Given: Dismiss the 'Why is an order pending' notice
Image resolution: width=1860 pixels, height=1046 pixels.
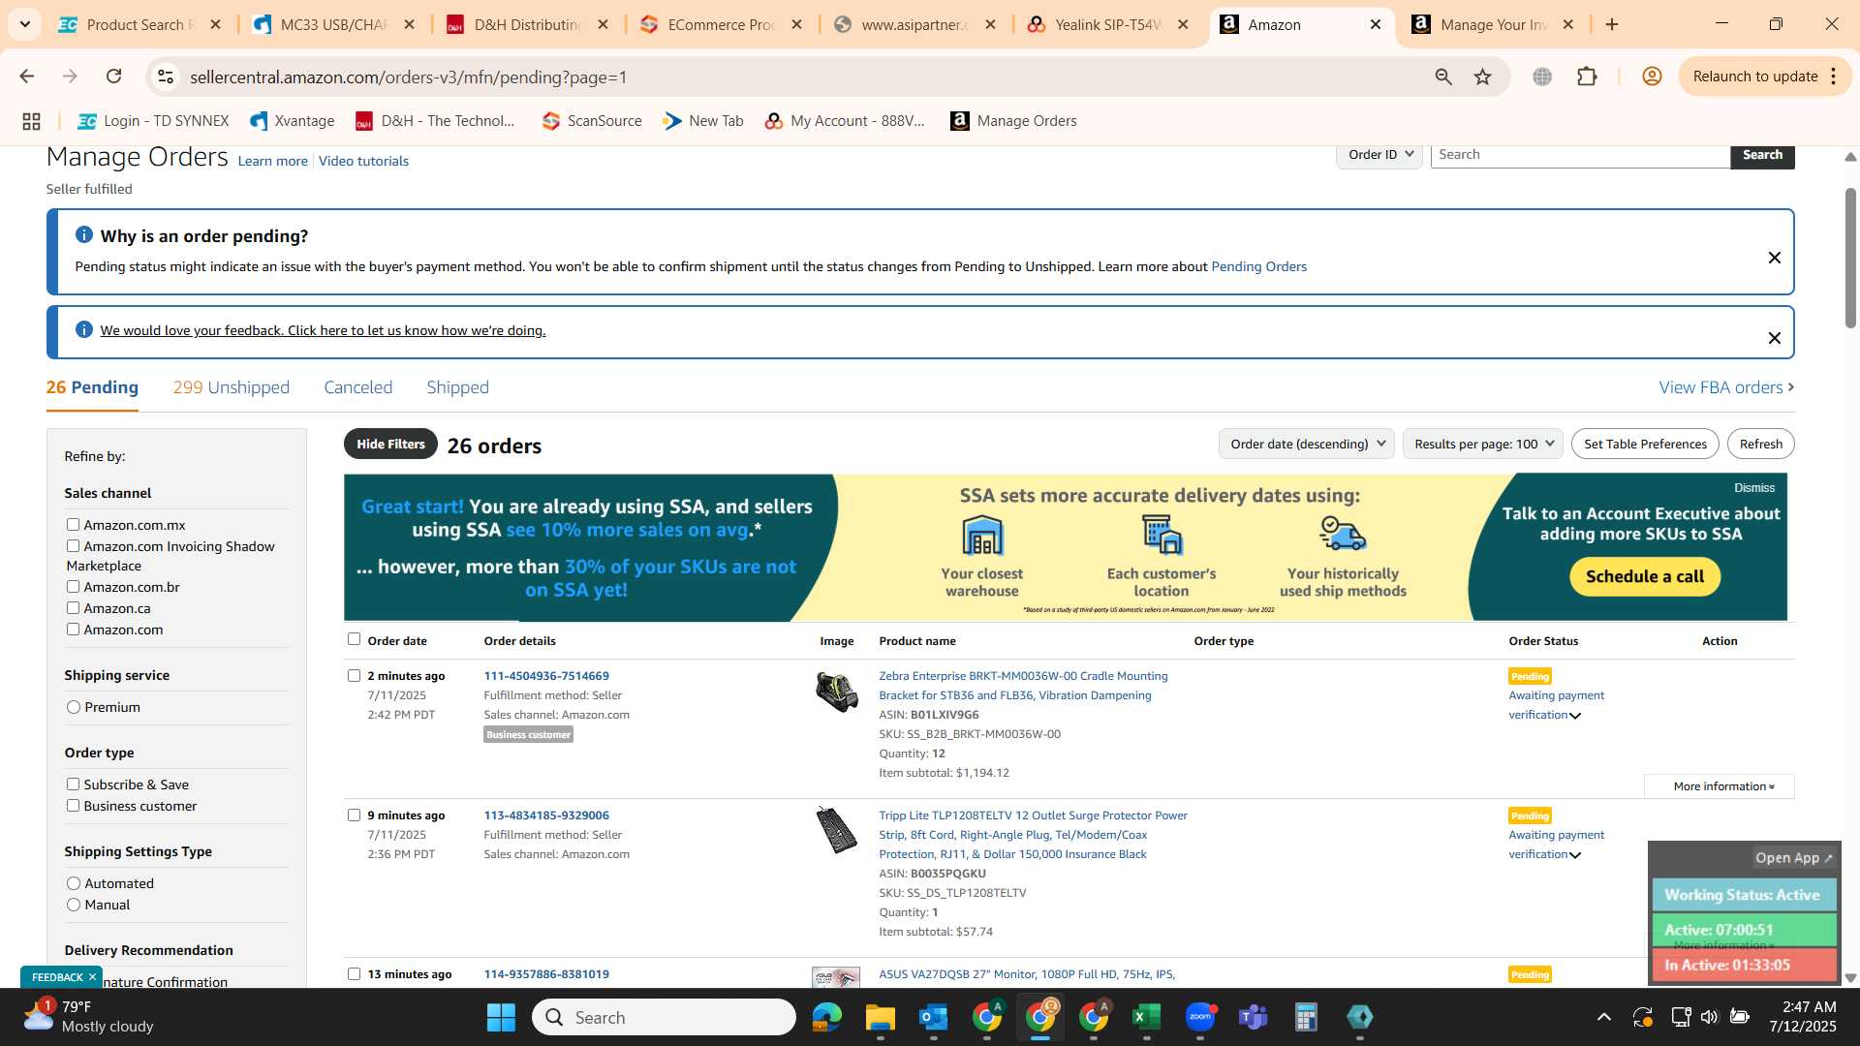Looking at the screenshot, I should coord(1774,258).
